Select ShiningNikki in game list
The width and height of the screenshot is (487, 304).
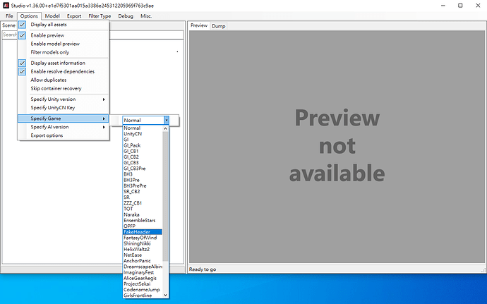tap(143, 243)
